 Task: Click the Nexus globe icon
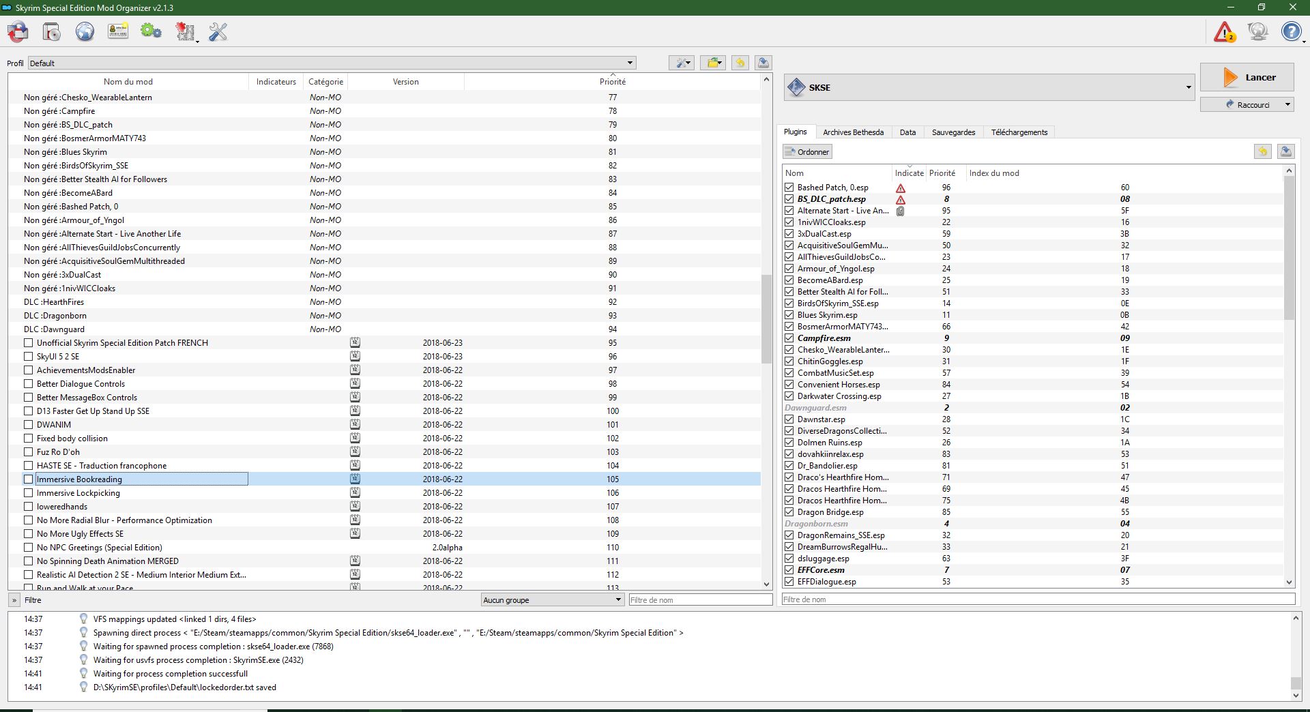click(x=85, y=31)
